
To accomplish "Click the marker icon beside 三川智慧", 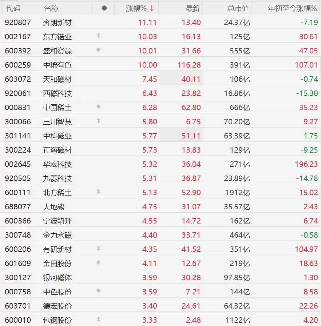I will (99, 121).
